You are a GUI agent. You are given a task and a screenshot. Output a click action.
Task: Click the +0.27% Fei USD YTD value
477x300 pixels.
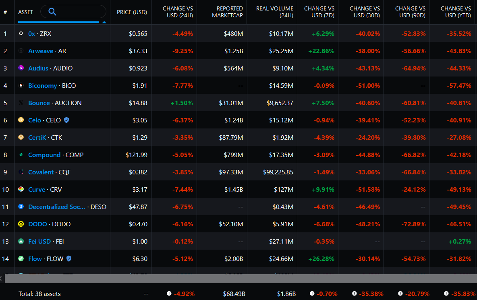coord(460,241)
